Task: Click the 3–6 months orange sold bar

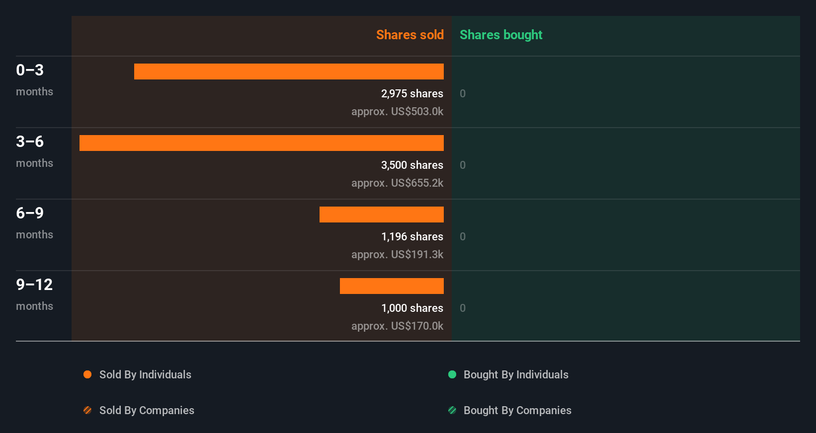Action: (261, 143)
